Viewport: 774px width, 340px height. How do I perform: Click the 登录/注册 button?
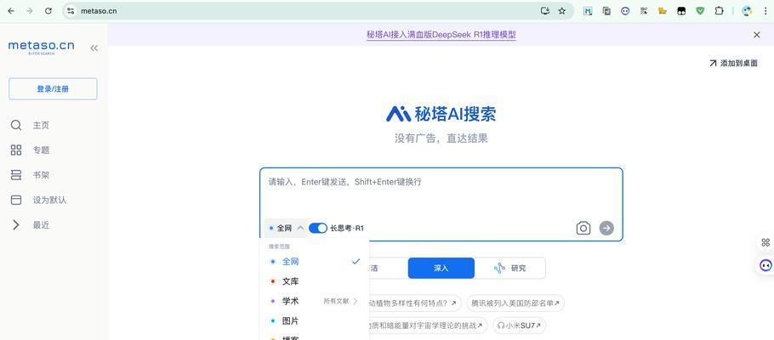coord(53,88)
